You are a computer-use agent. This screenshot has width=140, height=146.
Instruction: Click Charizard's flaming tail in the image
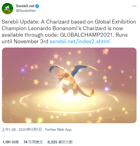tap(92, 93)
